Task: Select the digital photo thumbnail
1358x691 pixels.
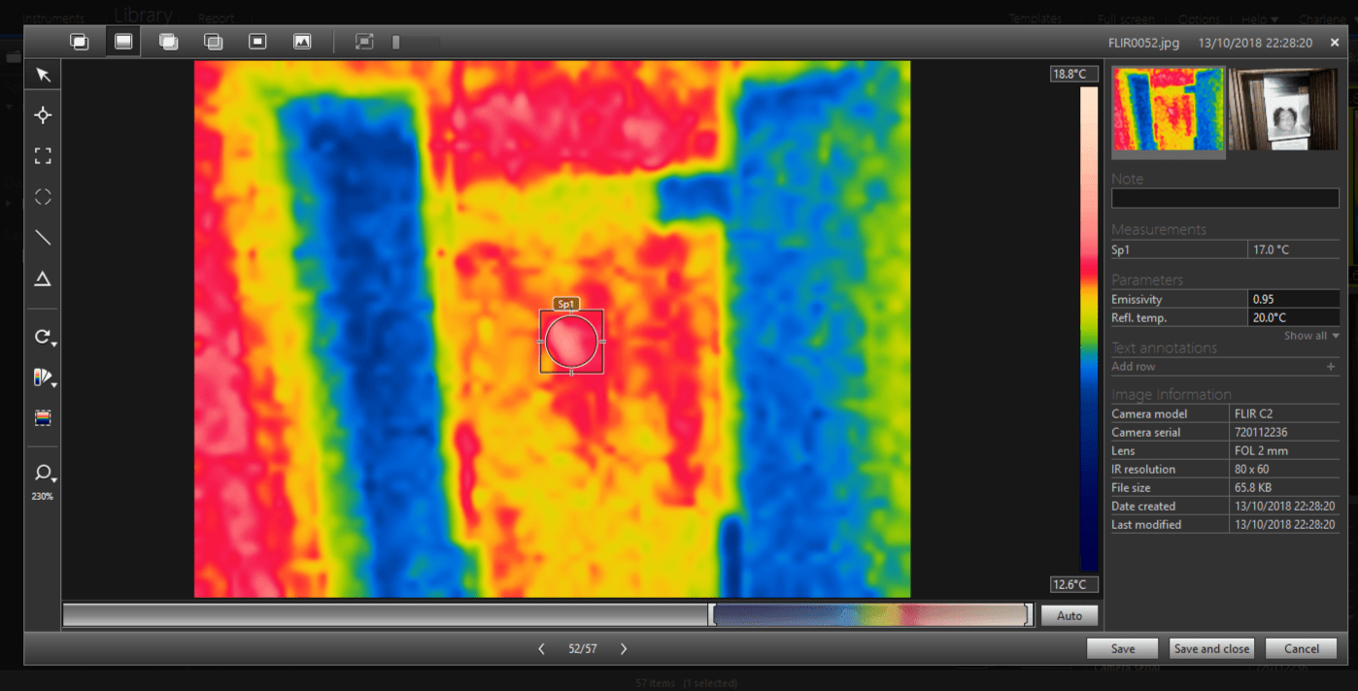Action: point(1282,109)
